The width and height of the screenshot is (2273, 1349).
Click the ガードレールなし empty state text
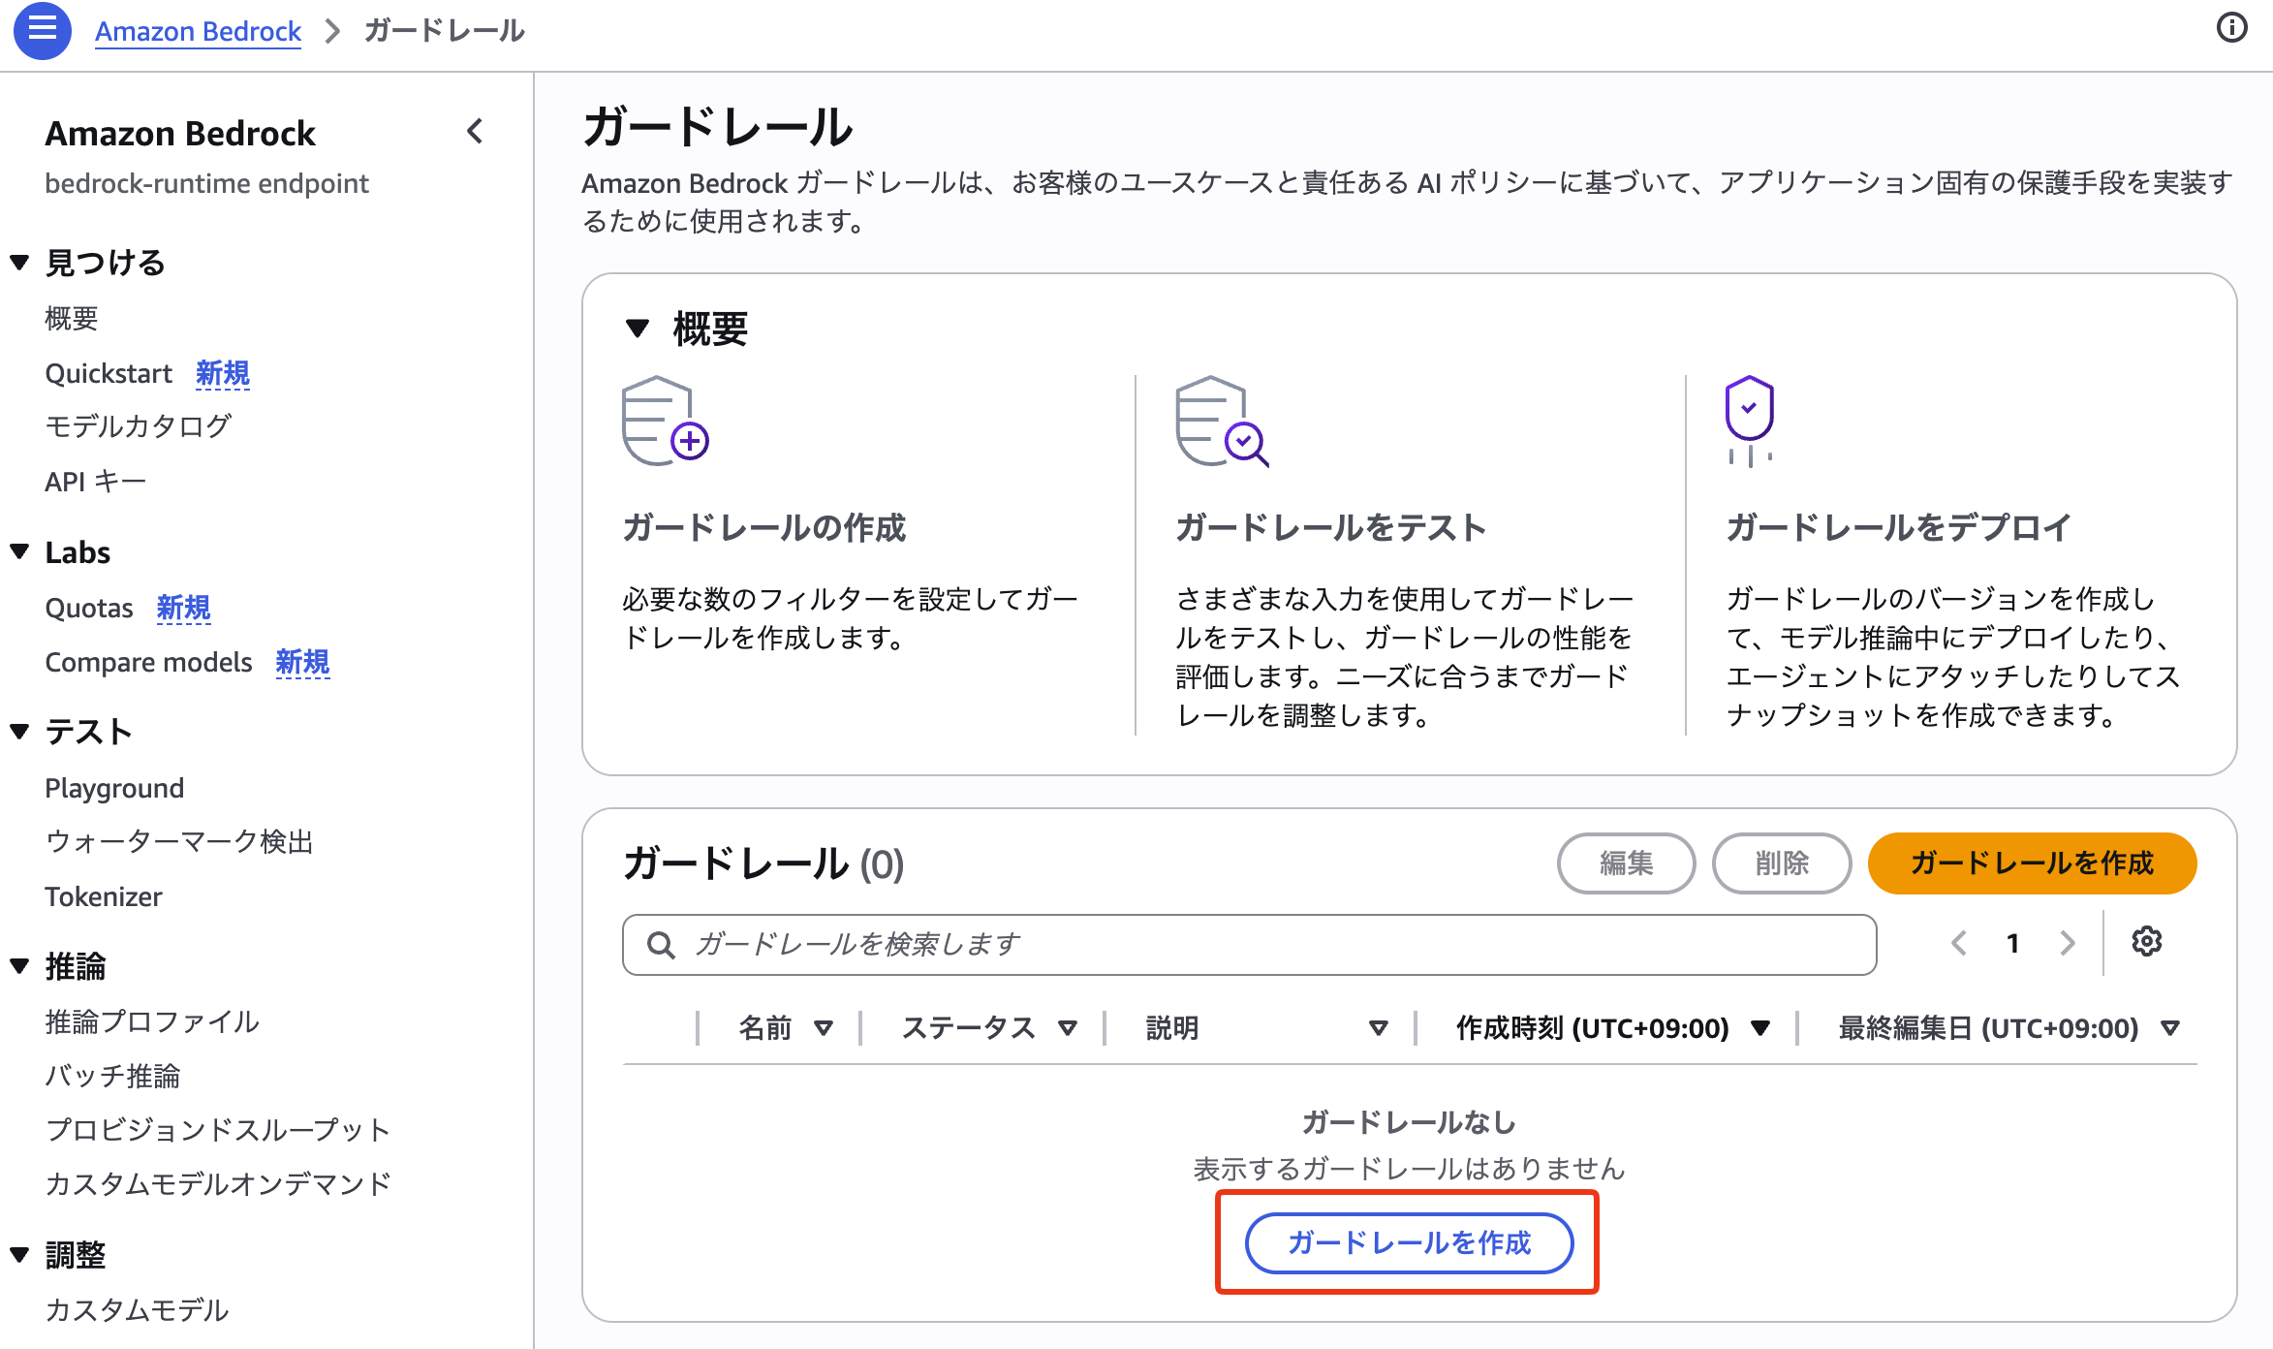[x=1409, y=1122]
